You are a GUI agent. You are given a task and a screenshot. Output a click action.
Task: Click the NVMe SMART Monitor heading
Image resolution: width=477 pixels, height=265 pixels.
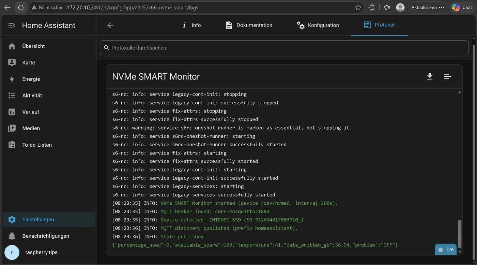click(156, 76)
